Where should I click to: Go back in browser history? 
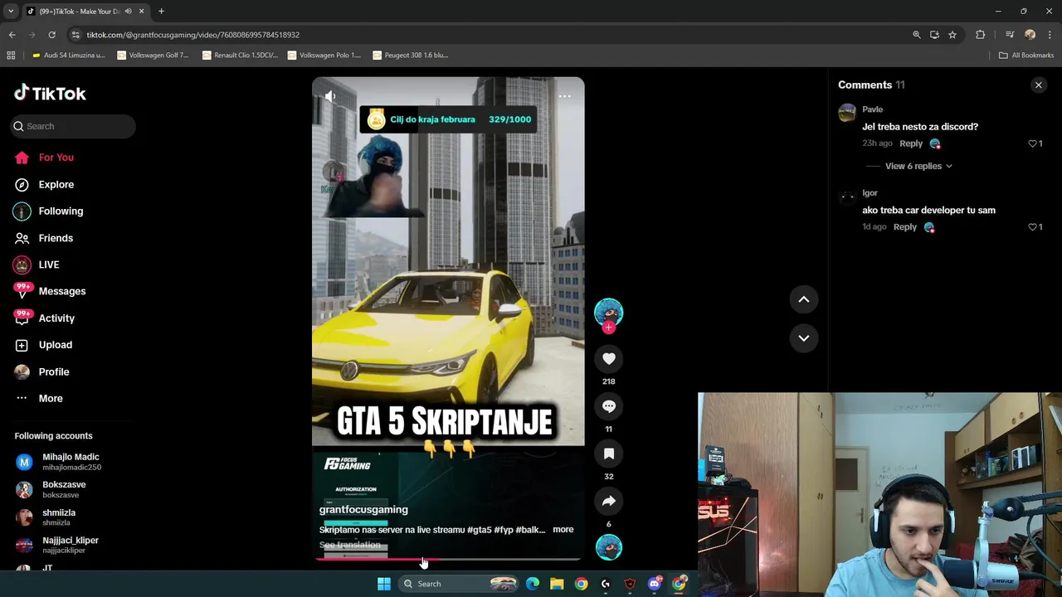[x=12, y=35]
